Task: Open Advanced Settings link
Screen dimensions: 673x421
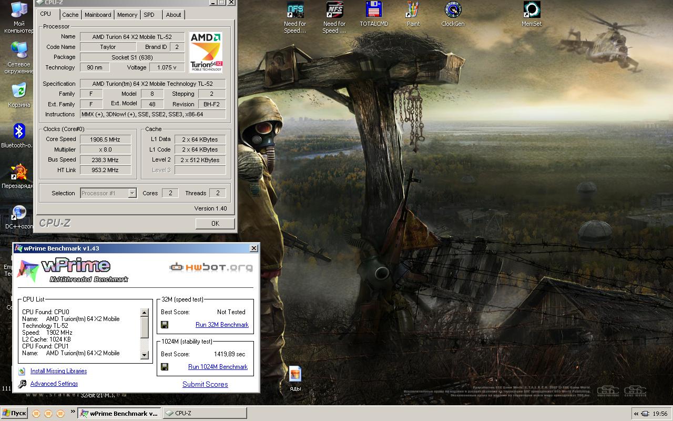Action: (x=54, y=384)
